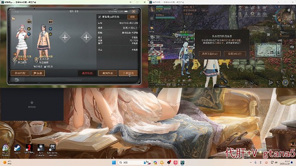Click blue round badge beside tan-jacket character
The image size is (296, 166).
(x=50, y=29)
